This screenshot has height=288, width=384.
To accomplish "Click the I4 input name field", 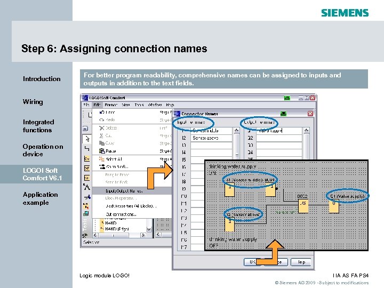I will click(211, 153).
